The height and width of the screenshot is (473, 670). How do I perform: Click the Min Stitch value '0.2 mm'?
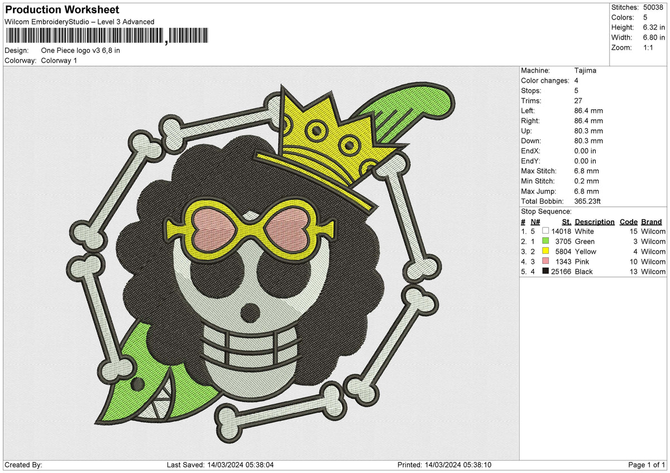click(587, 181)
